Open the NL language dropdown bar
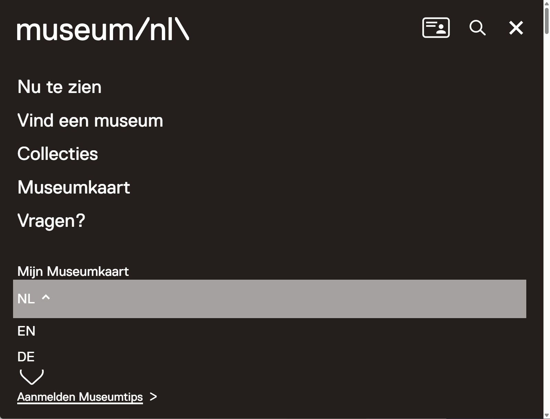This screenshot has width=550, height=419. pyautogui.click(x=269, y=299)
